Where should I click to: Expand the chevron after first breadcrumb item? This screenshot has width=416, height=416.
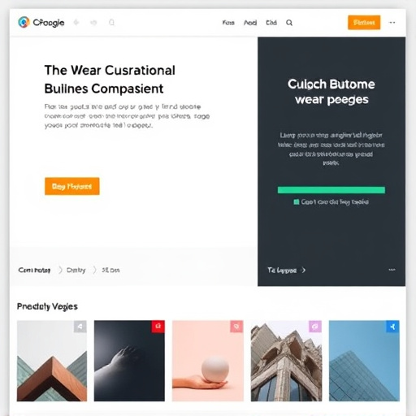(60, 270)
